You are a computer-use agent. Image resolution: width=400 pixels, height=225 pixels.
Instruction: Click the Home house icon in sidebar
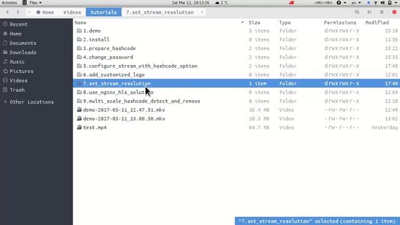5,33
